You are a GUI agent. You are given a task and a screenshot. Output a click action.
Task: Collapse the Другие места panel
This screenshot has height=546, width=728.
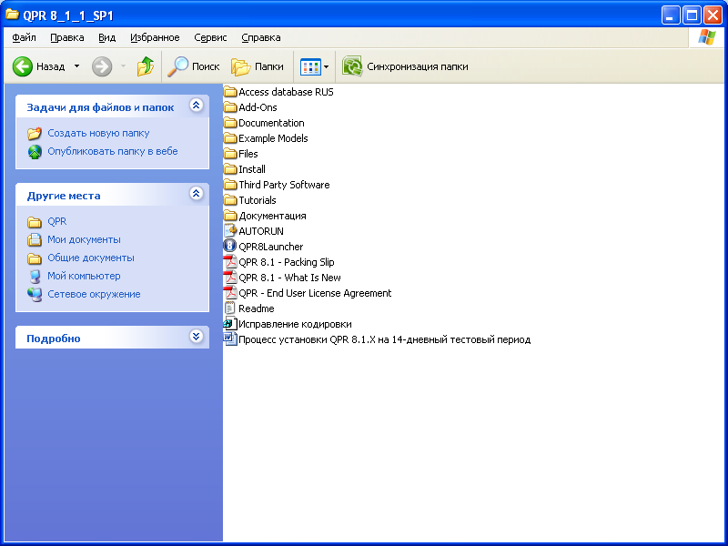pyautogui.click(x=196, y=193)
